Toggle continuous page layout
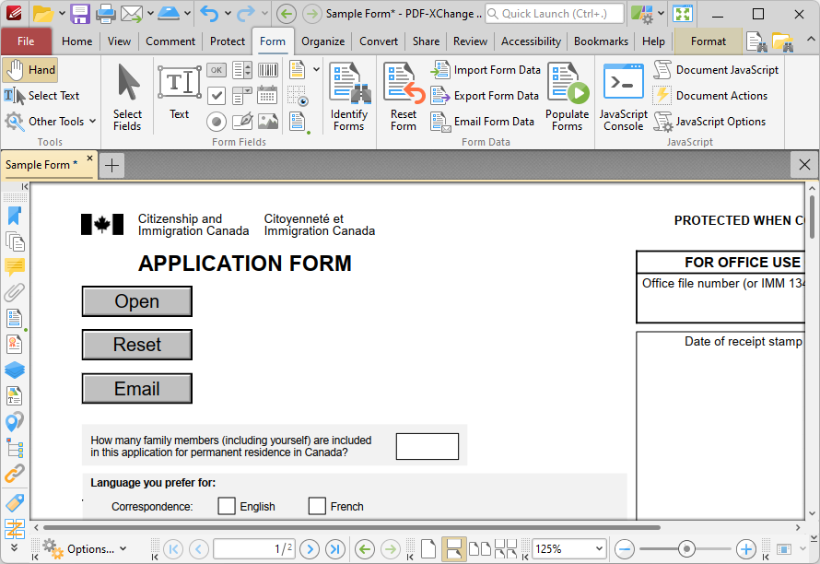The height and width of the screenshot is (564, 820). click(454, 549)
